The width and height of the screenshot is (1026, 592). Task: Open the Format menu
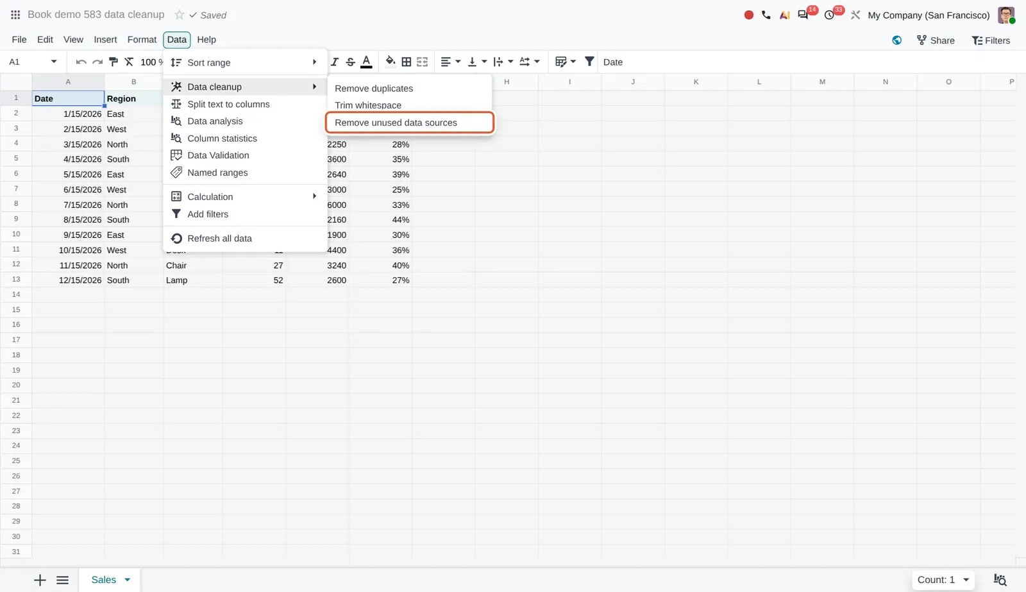coord(142,39)
